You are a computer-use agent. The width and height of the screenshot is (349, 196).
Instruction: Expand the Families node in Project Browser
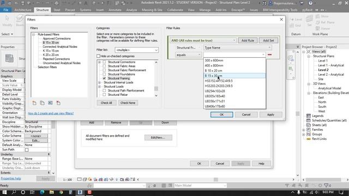304,130
